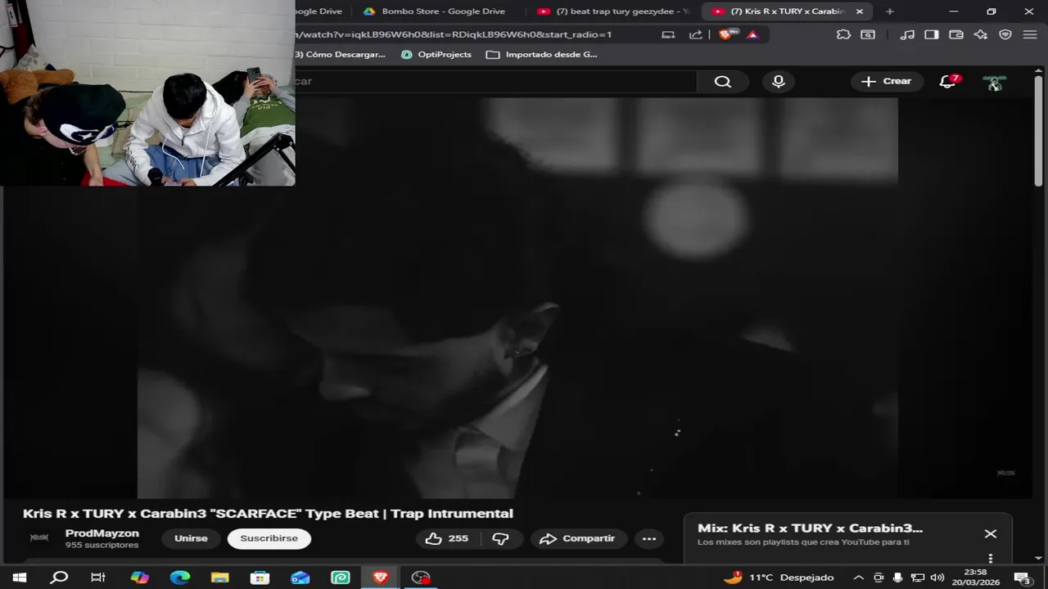Open a new browser tab
Screen dimensions: 1048x589
[x=889, y=11]
